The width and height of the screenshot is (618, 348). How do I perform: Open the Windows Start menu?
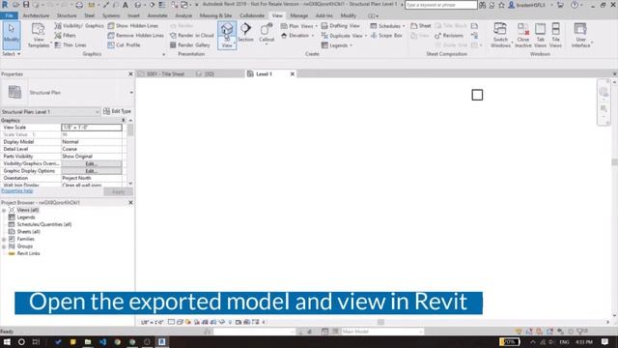click(x=7, y=341)
